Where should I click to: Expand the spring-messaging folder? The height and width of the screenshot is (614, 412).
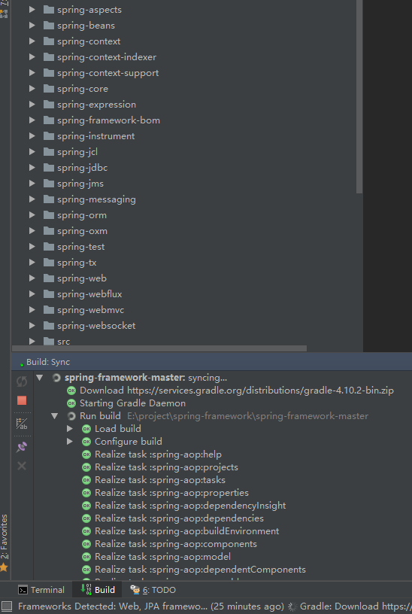point(32,199)
